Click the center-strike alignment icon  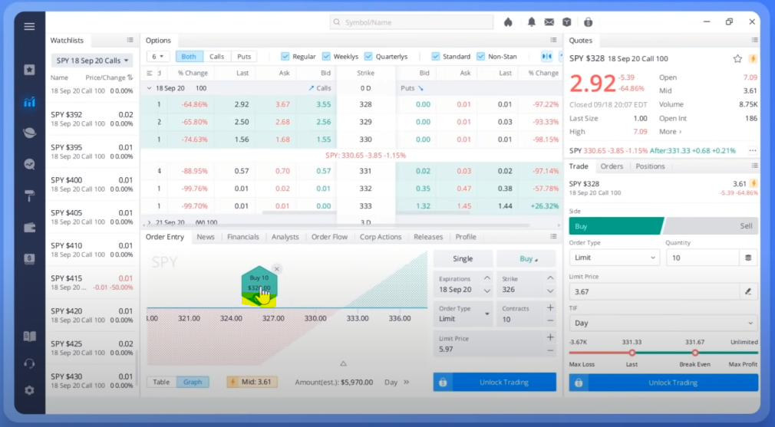[x=546, y=56]
